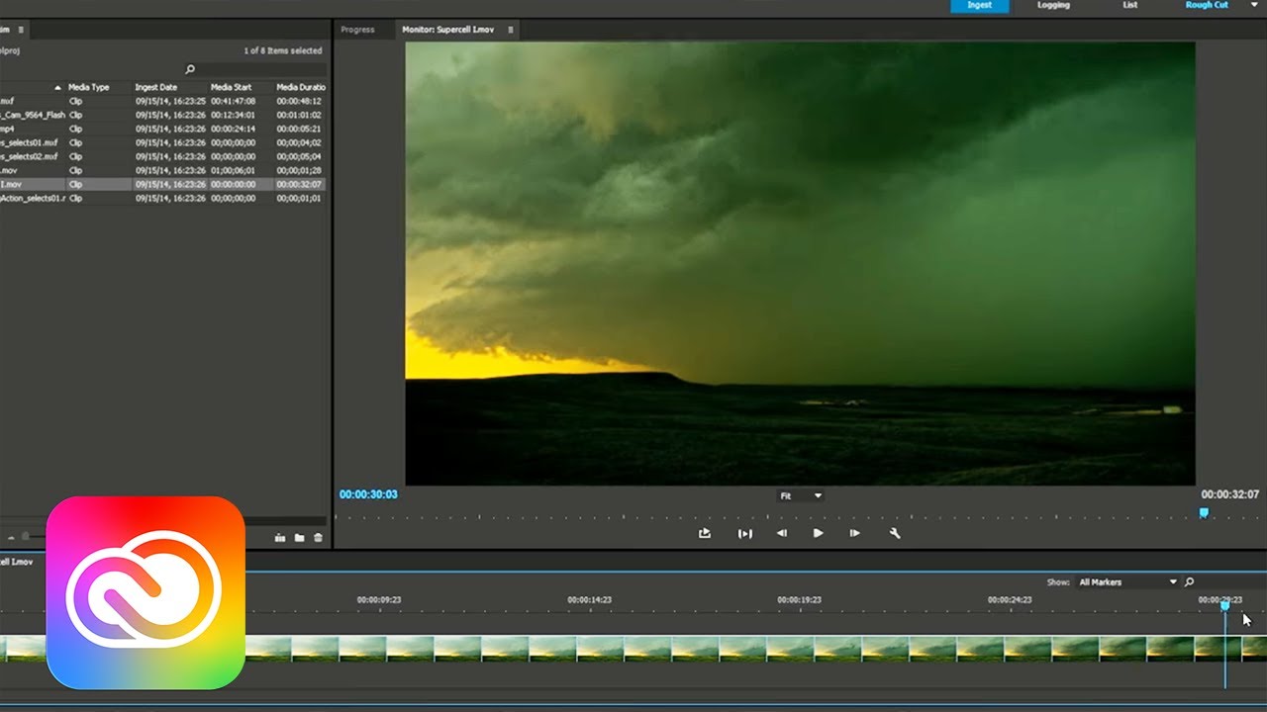The height and width of the screenshot is (712, 1267).
Task: Step back one frame in the monitor
Action: pyautogui.click(x=781, y=533)
